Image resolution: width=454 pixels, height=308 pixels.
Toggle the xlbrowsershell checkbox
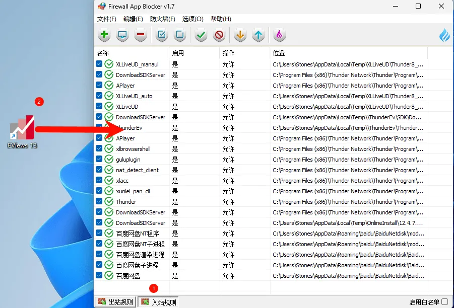click(x=99, y=148)
